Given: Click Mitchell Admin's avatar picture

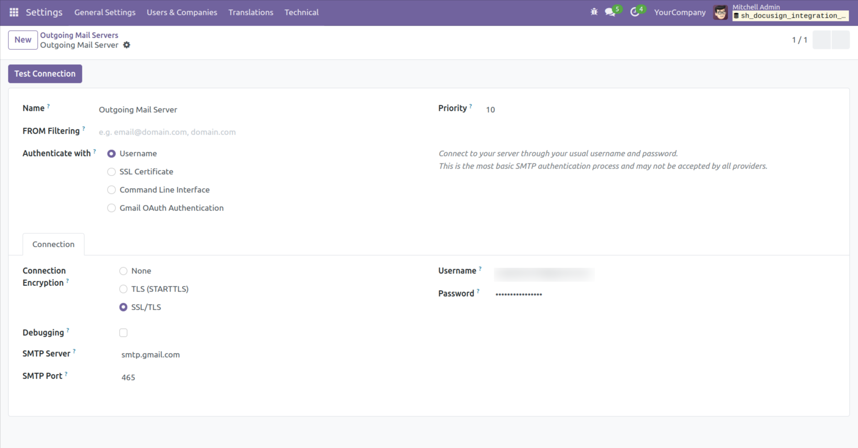Looking at the screenshot, I should (x=720, y=12).
